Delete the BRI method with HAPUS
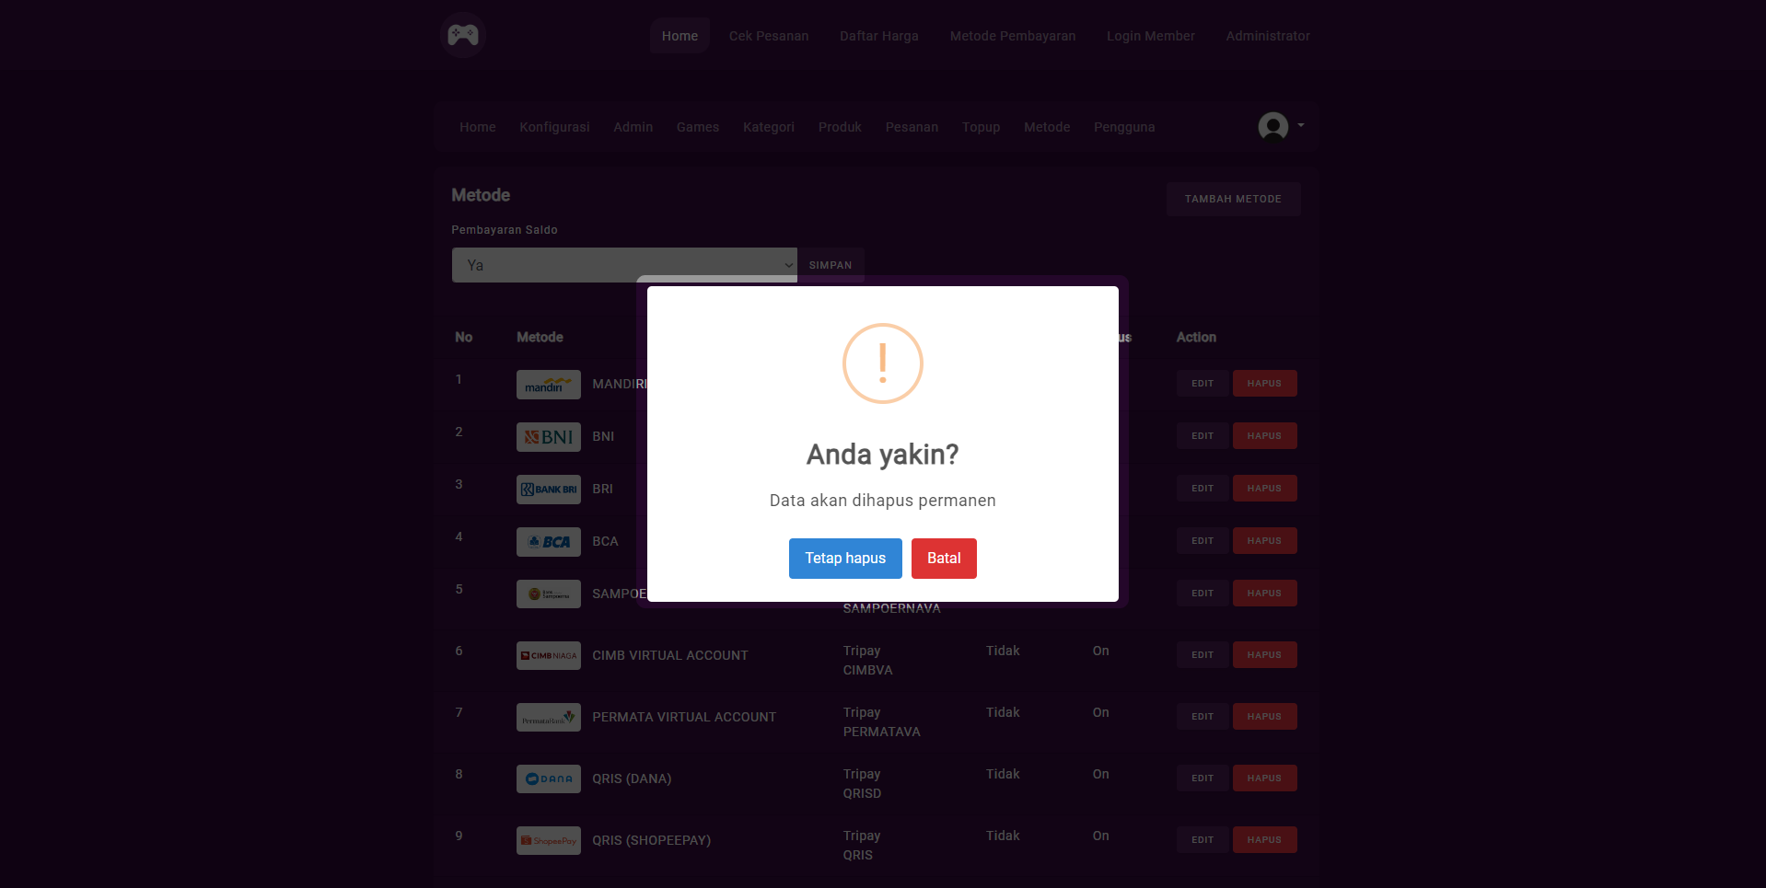The height and width of the screenshot is (888, 1766). click(x=1264, y=489)
